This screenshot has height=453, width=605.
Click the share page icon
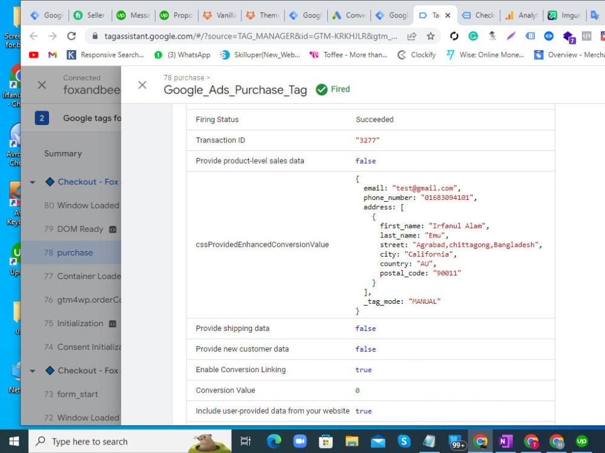click(412, 36)
